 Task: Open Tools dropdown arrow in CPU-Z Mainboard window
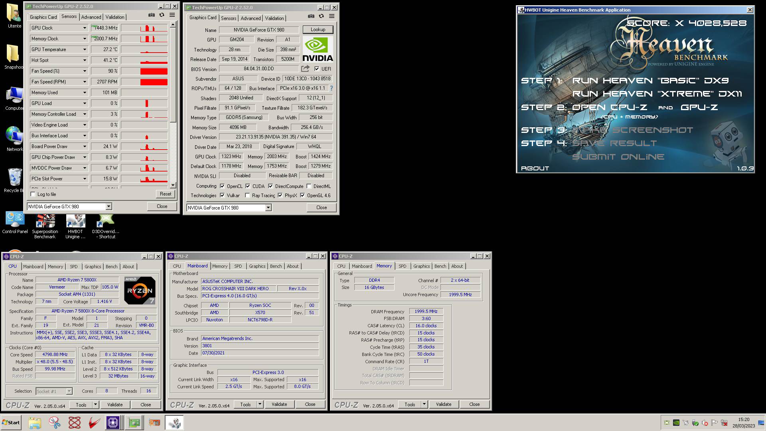point(260,404)
